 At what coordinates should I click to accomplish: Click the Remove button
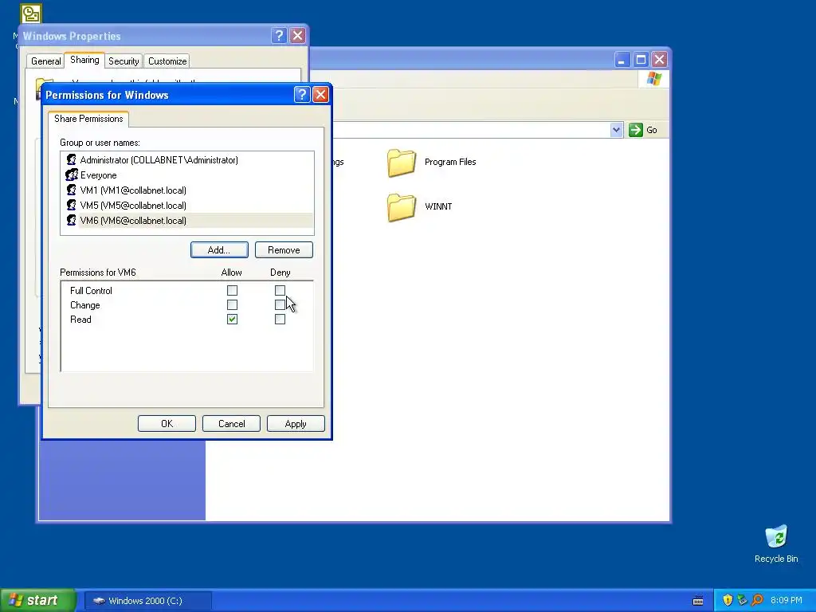284,249
